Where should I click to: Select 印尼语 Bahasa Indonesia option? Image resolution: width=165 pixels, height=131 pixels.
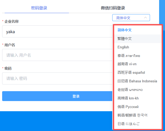click(x=137, y=81)
